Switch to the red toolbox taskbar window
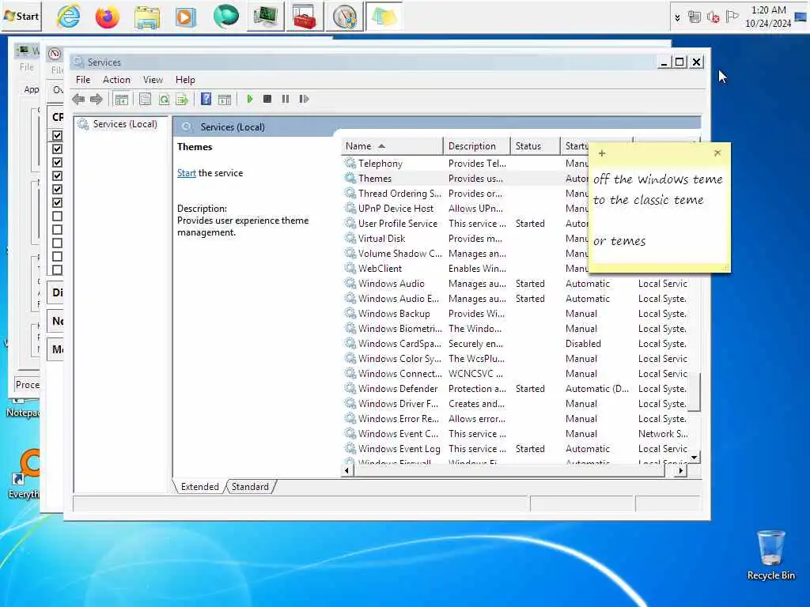Screen dimensions: 810x607 tap(305, 17)
